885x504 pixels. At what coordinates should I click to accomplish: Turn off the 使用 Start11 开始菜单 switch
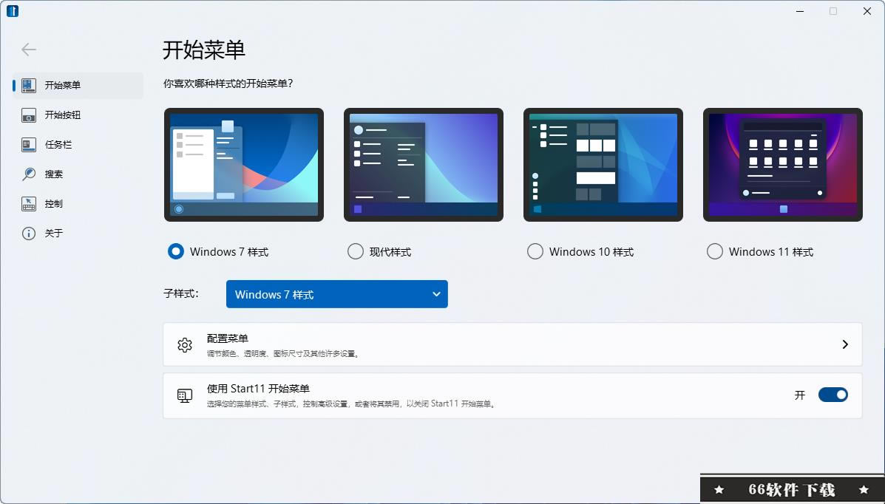coord(833,395)
